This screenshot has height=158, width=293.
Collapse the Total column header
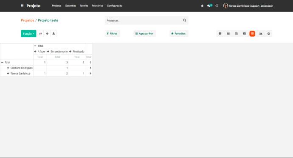59,46
